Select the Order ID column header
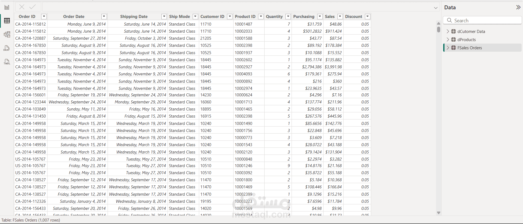 click(27, 17)
